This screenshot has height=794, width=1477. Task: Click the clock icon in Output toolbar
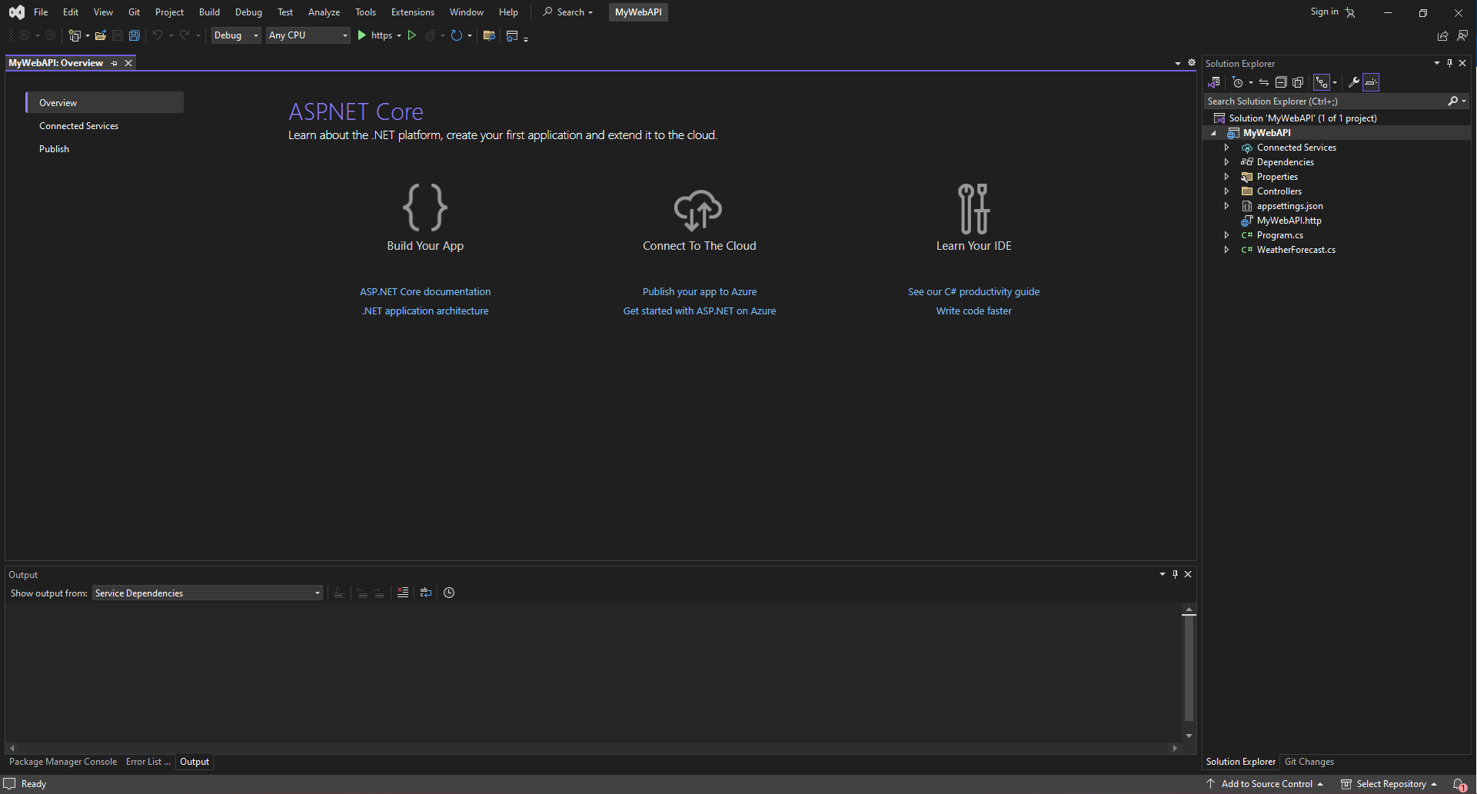coord(449,593)
